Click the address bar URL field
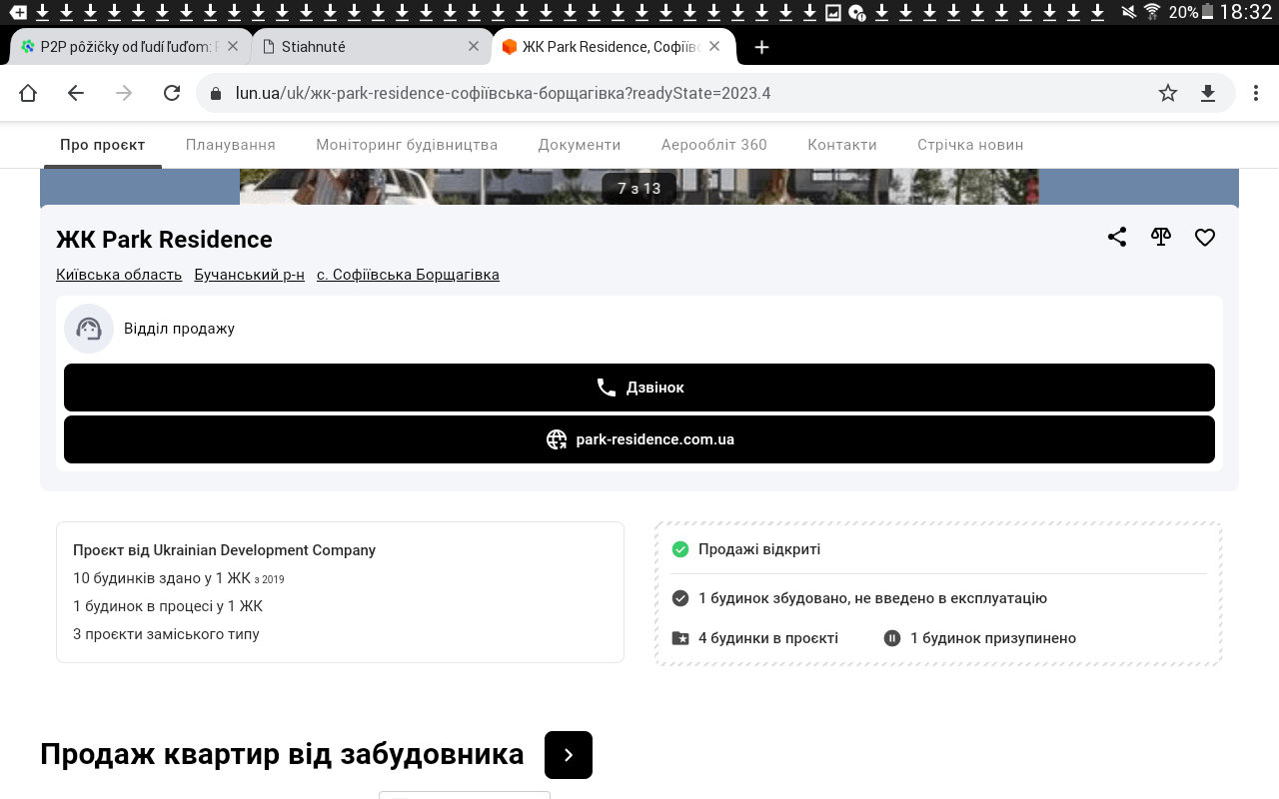The image size is (1279, 799). [679, 93]
